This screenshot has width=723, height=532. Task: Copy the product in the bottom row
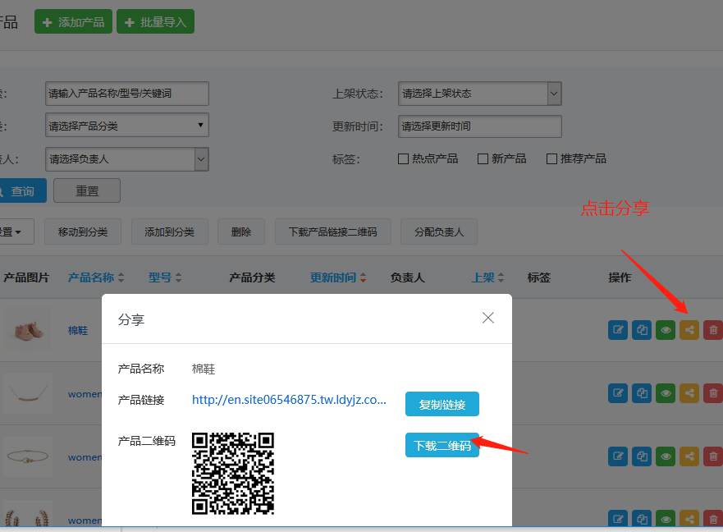(641, 519)
